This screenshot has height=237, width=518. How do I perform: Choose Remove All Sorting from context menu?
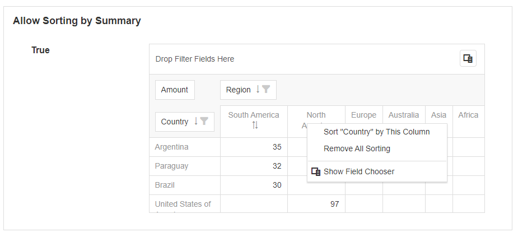point(357,148)
